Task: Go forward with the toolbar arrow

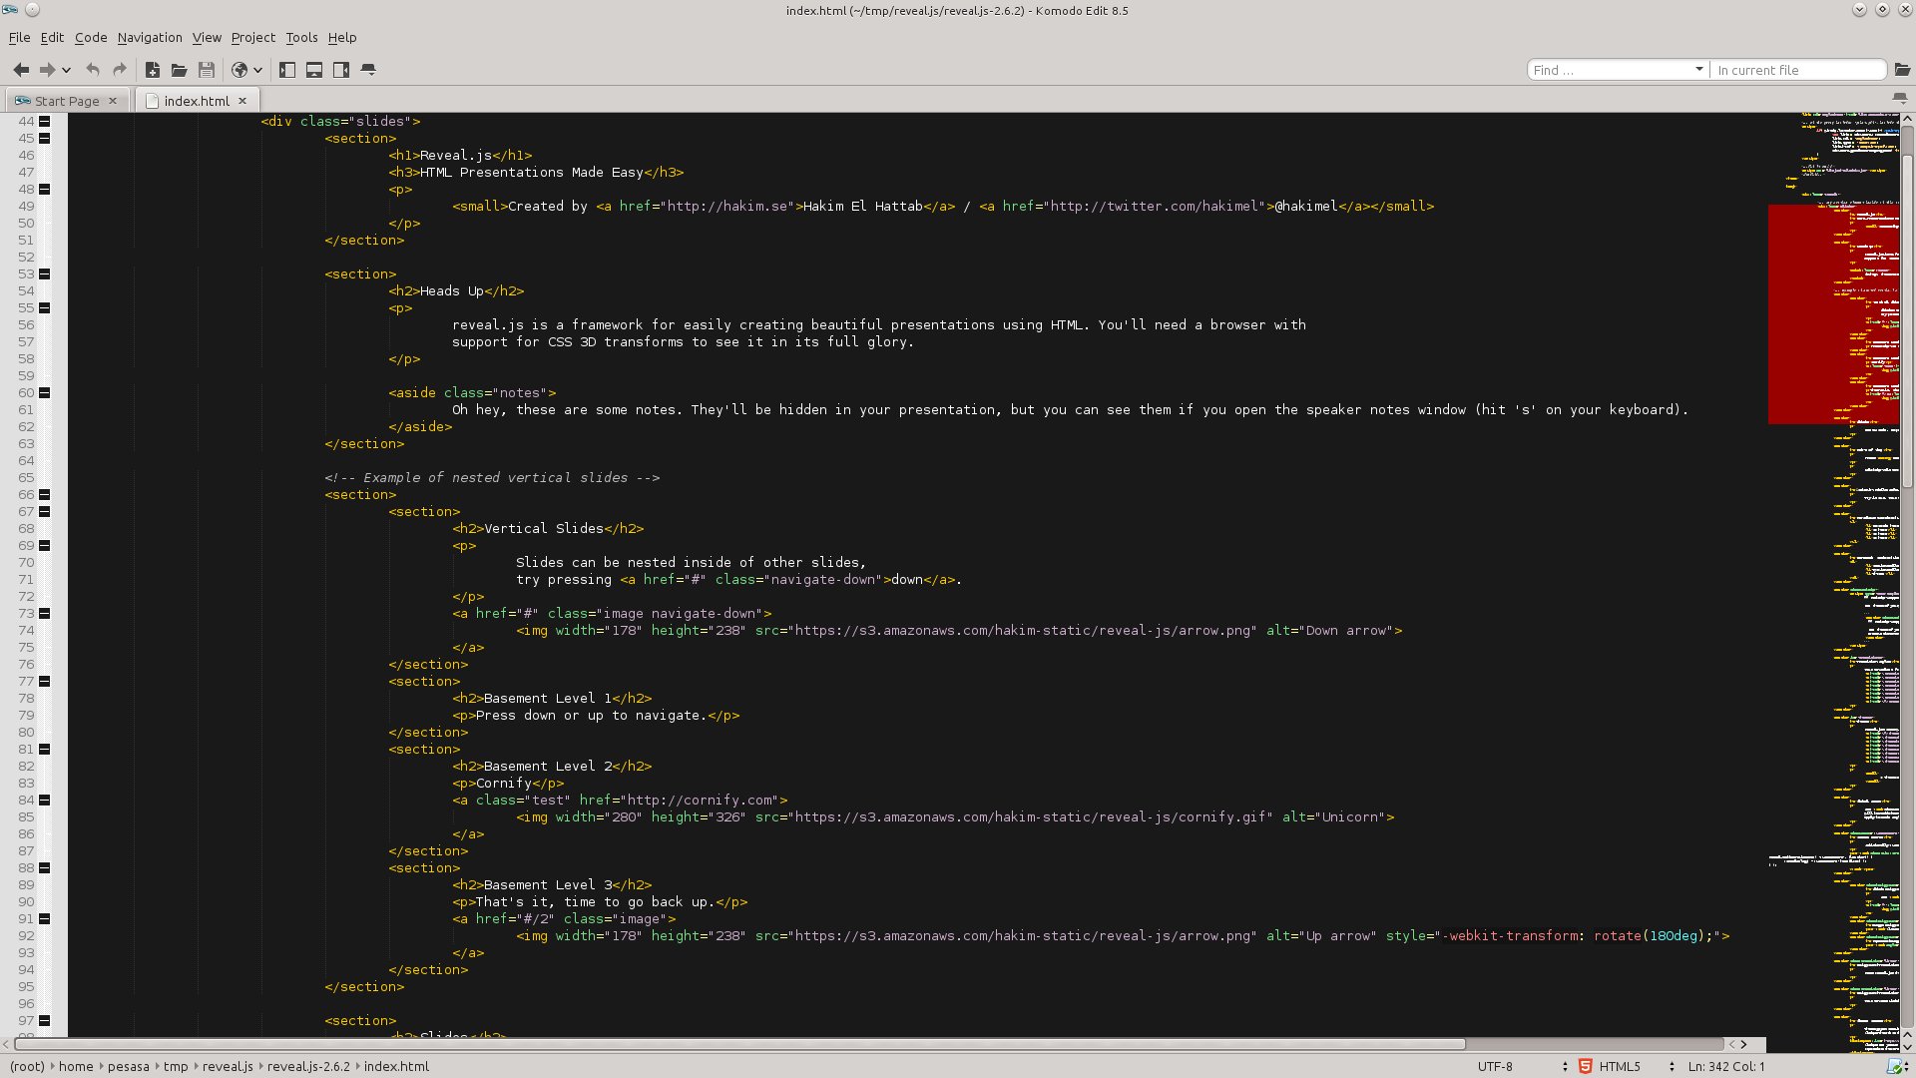Action: (x=47, y=70)
